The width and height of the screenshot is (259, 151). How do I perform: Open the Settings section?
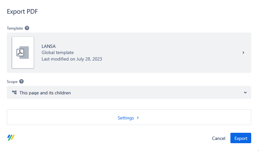click(x=126, y=118)
